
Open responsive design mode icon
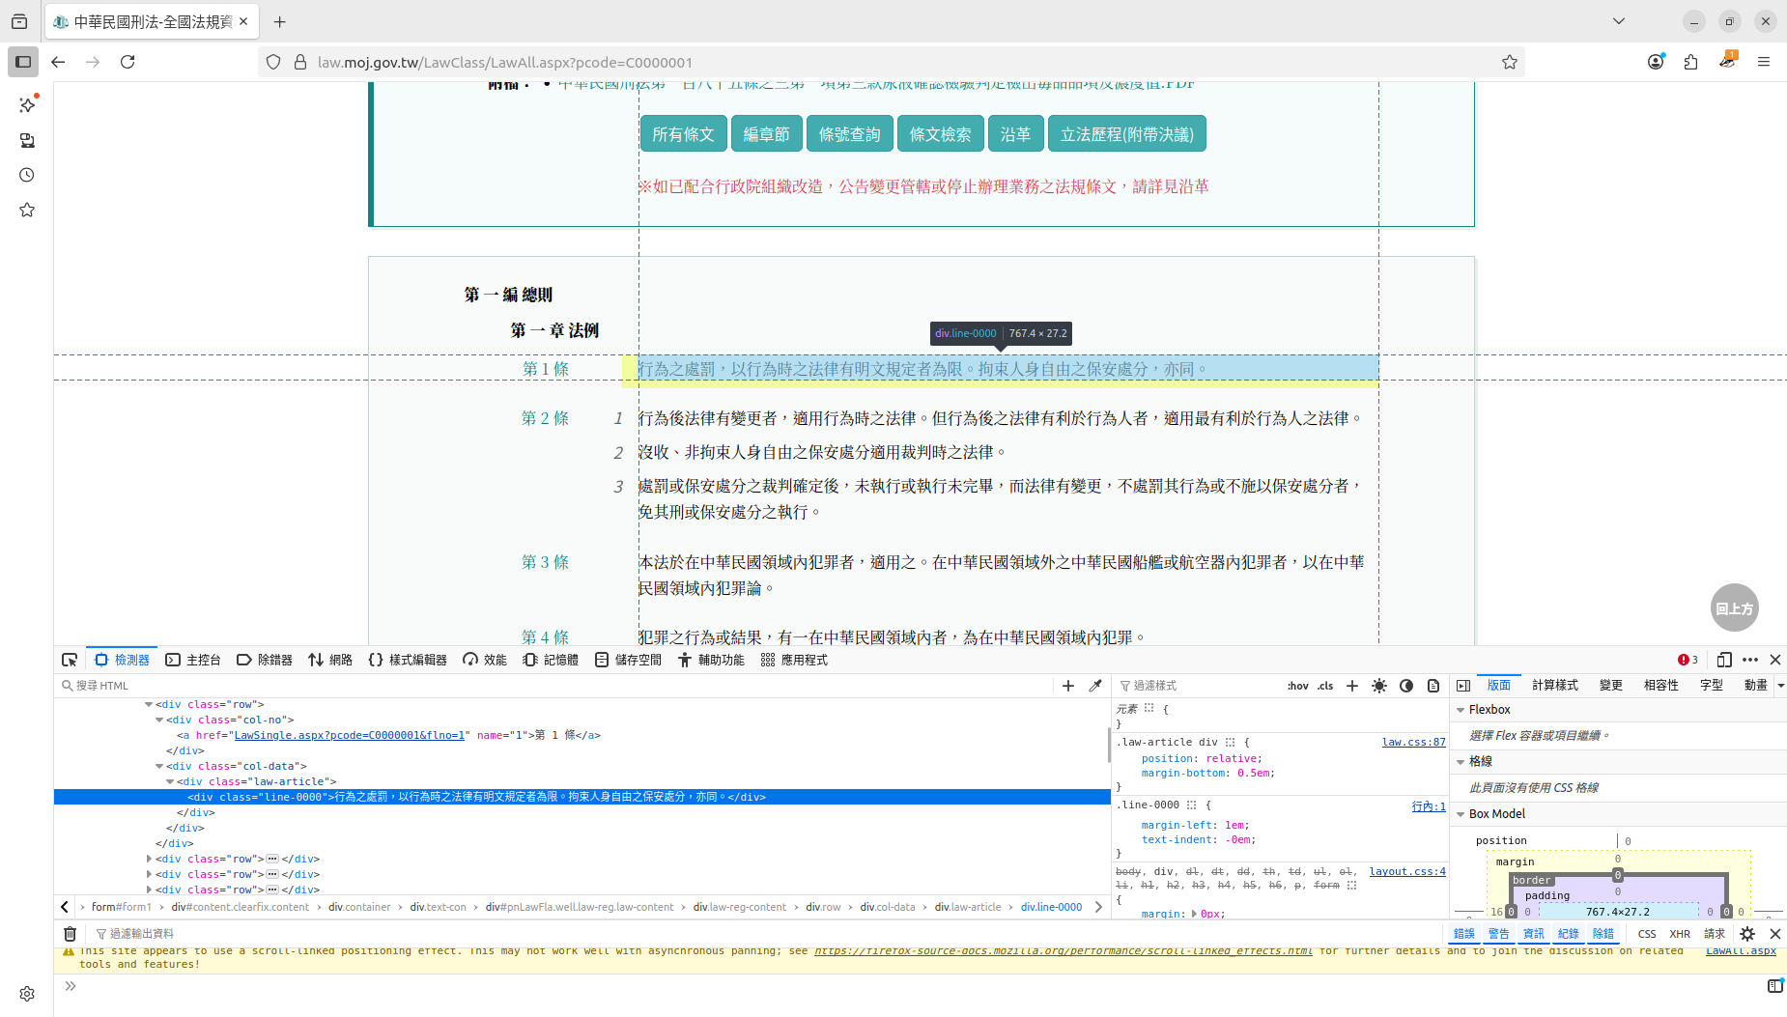[x=1724, y=660]
